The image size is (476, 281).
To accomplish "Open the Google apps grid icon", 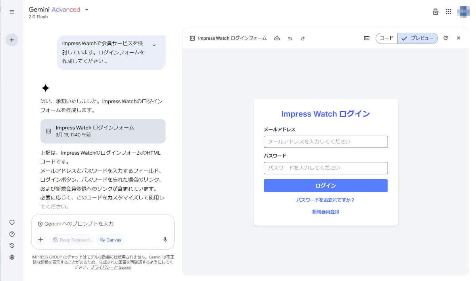I will coord(449,11).
